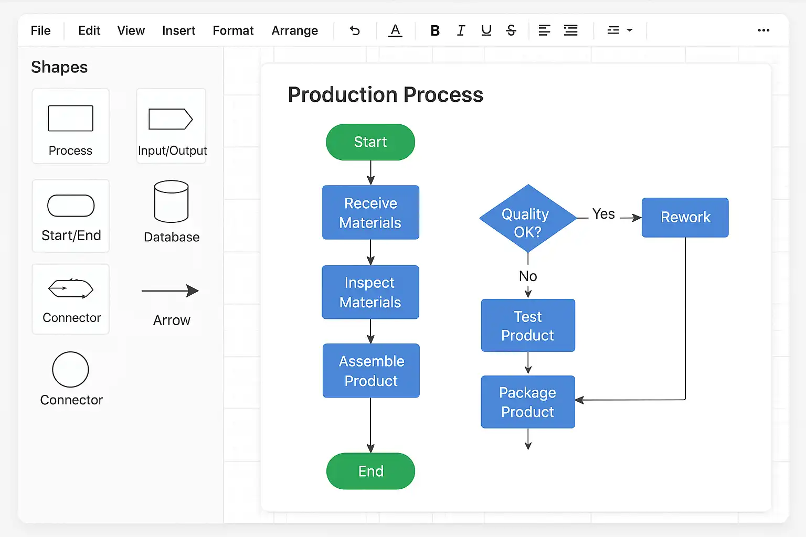This screenshot has height=537, width=806.
Task: Open the Format menu
Action: [x=233, y=31]
